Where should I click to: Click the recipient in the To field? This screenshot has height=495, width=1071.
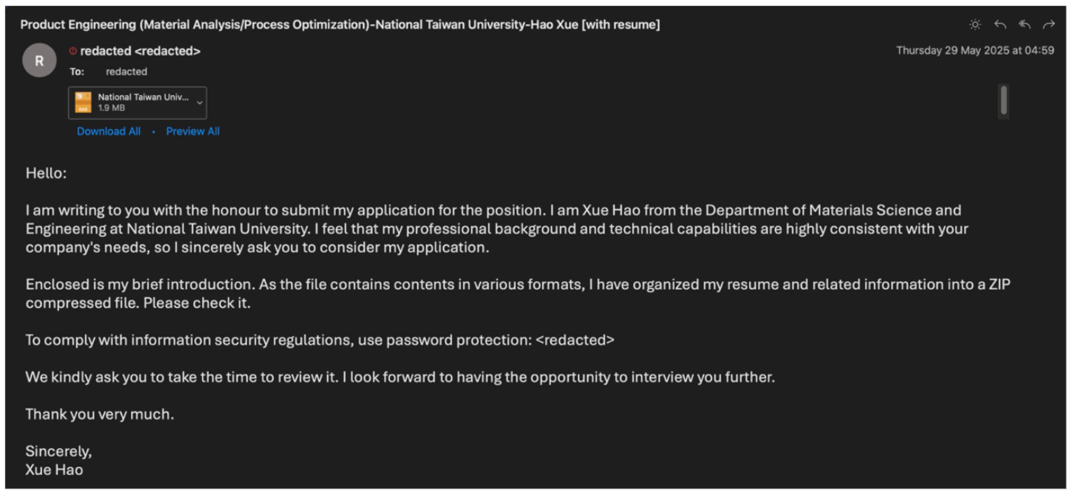coord(127,71)
